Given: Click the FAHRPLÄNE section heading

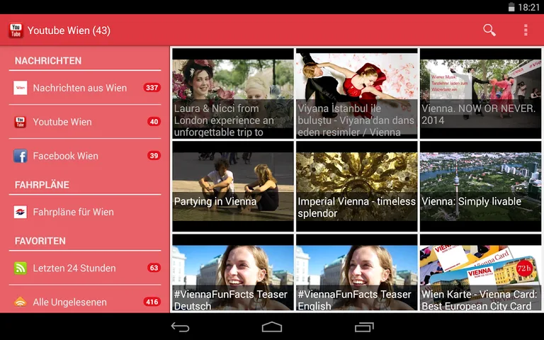Looking at the screenshot, I should pyautogui.click(x=42, y=185).
